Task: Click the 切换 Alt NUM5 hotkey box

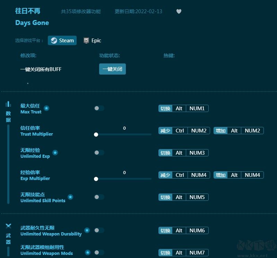Action: point(183,197)
